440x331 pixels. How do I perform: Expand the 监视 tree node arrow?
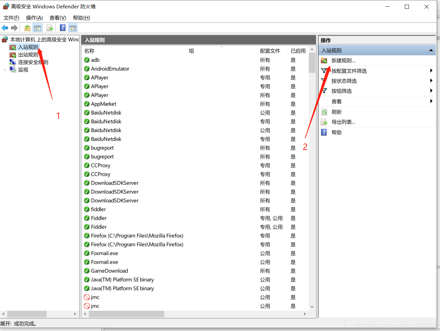(x=5, y=70)
